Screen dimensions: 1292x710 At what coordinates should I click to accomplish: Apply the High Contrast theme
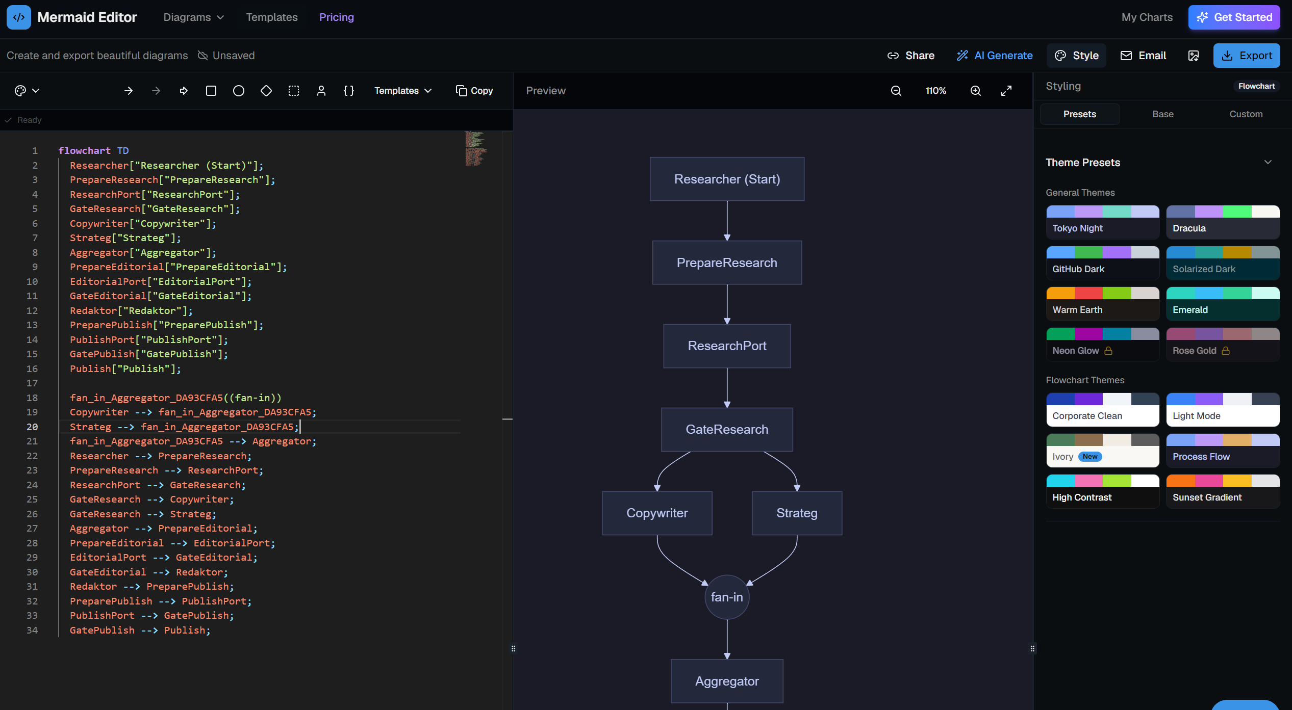pyautogui.click(x=1103, y=491)
